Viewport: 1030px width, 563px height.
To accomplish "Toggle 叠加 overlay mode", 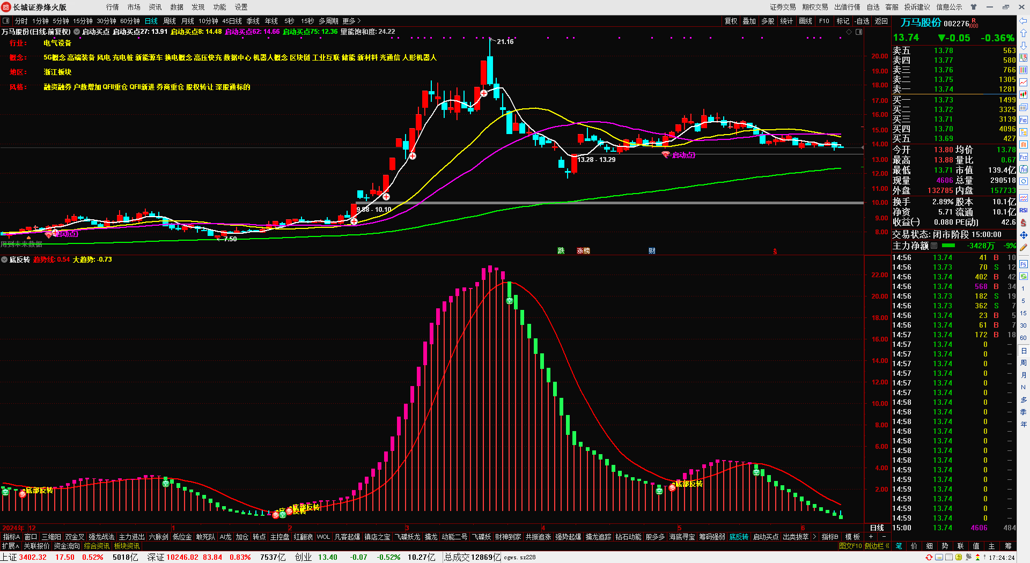I will (x=749, y=21).
